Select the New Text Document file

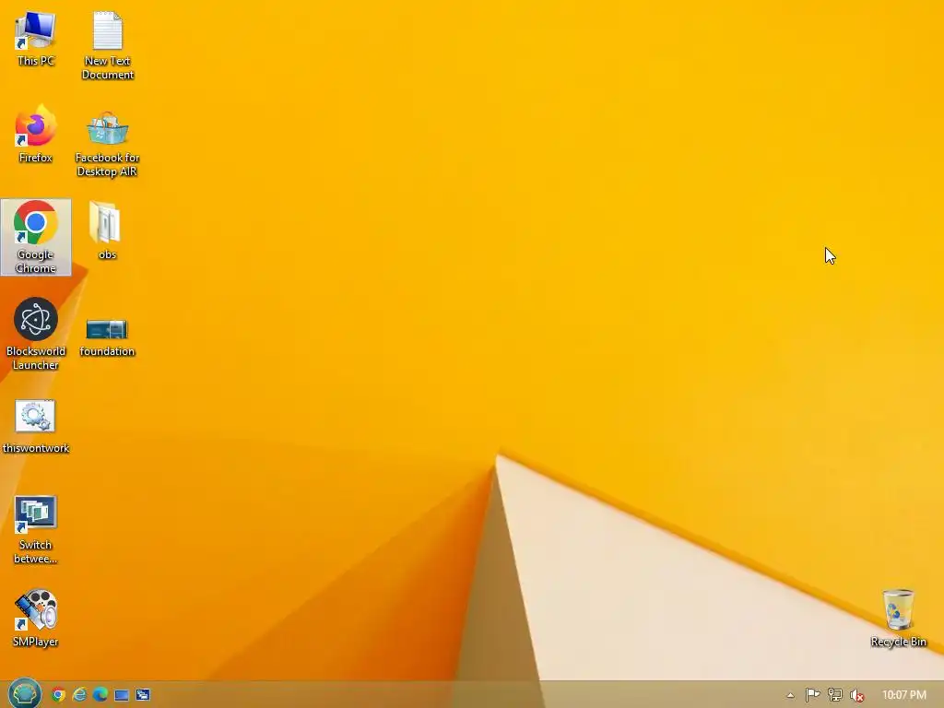107,45
